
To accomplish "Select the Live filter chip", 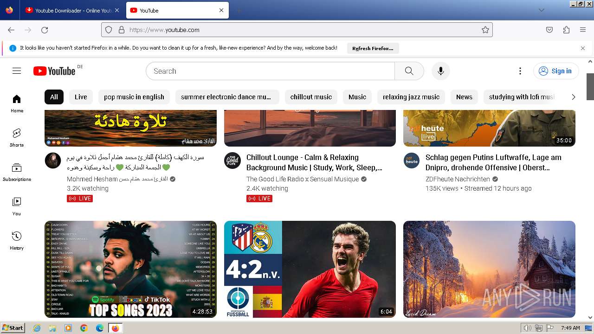I will tap(81, 97).
